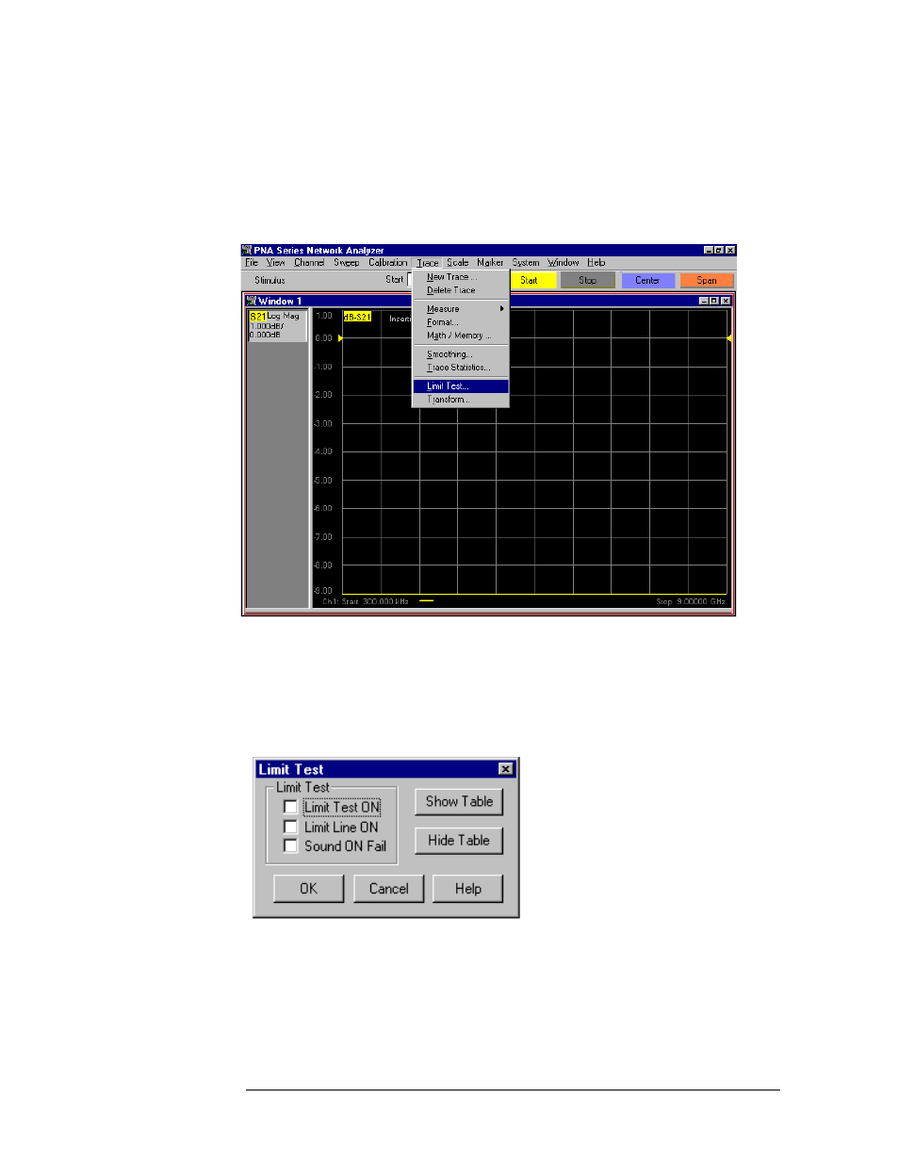Open the Calibration menu

tap(388, 263)
